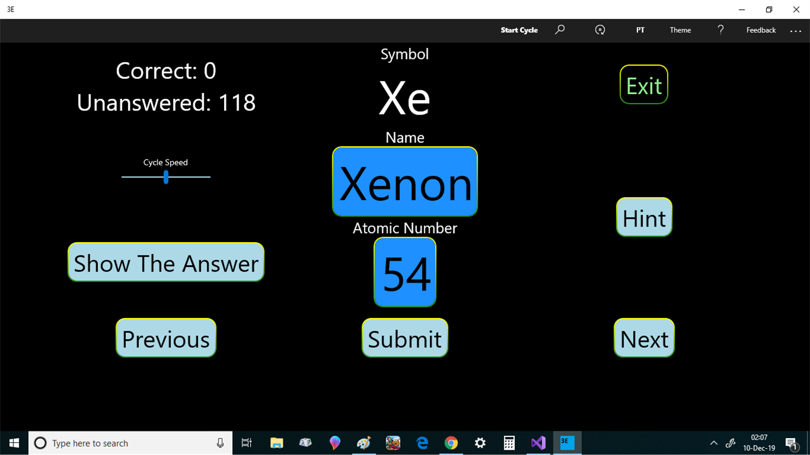
Task: Click Start Cycle
Action: pos(519,30)
